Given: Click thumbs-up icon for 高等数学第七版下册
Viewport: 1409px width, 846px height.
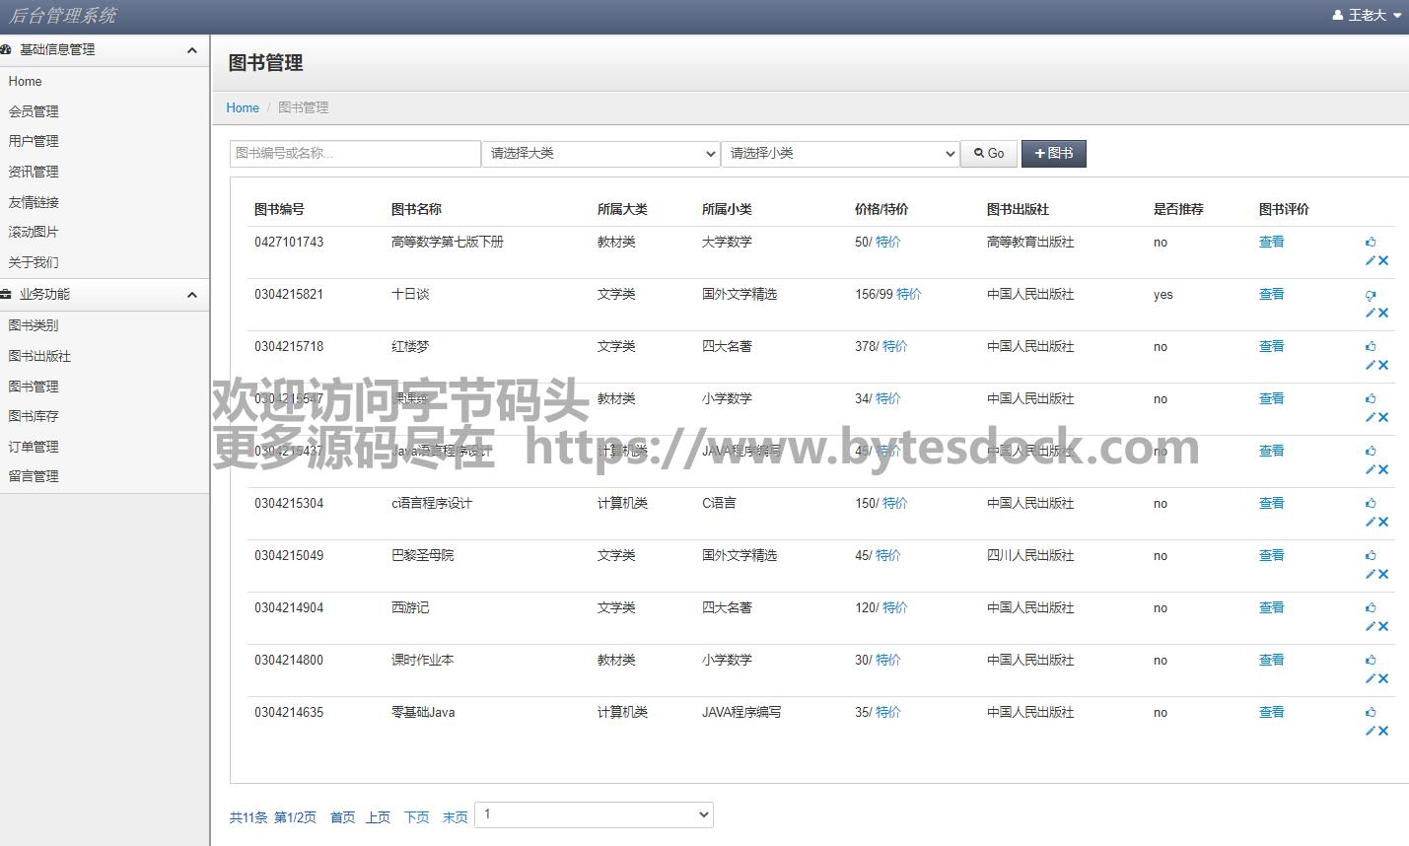Looking at the screenshot, I should pyautogui.click(x=1371, y=242).
